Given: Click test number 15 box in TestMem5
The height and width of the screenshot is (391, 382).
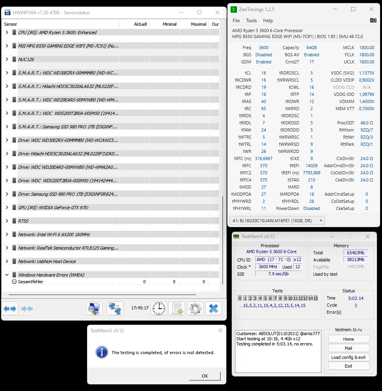Looking at the screenshot, I should 316,298.
